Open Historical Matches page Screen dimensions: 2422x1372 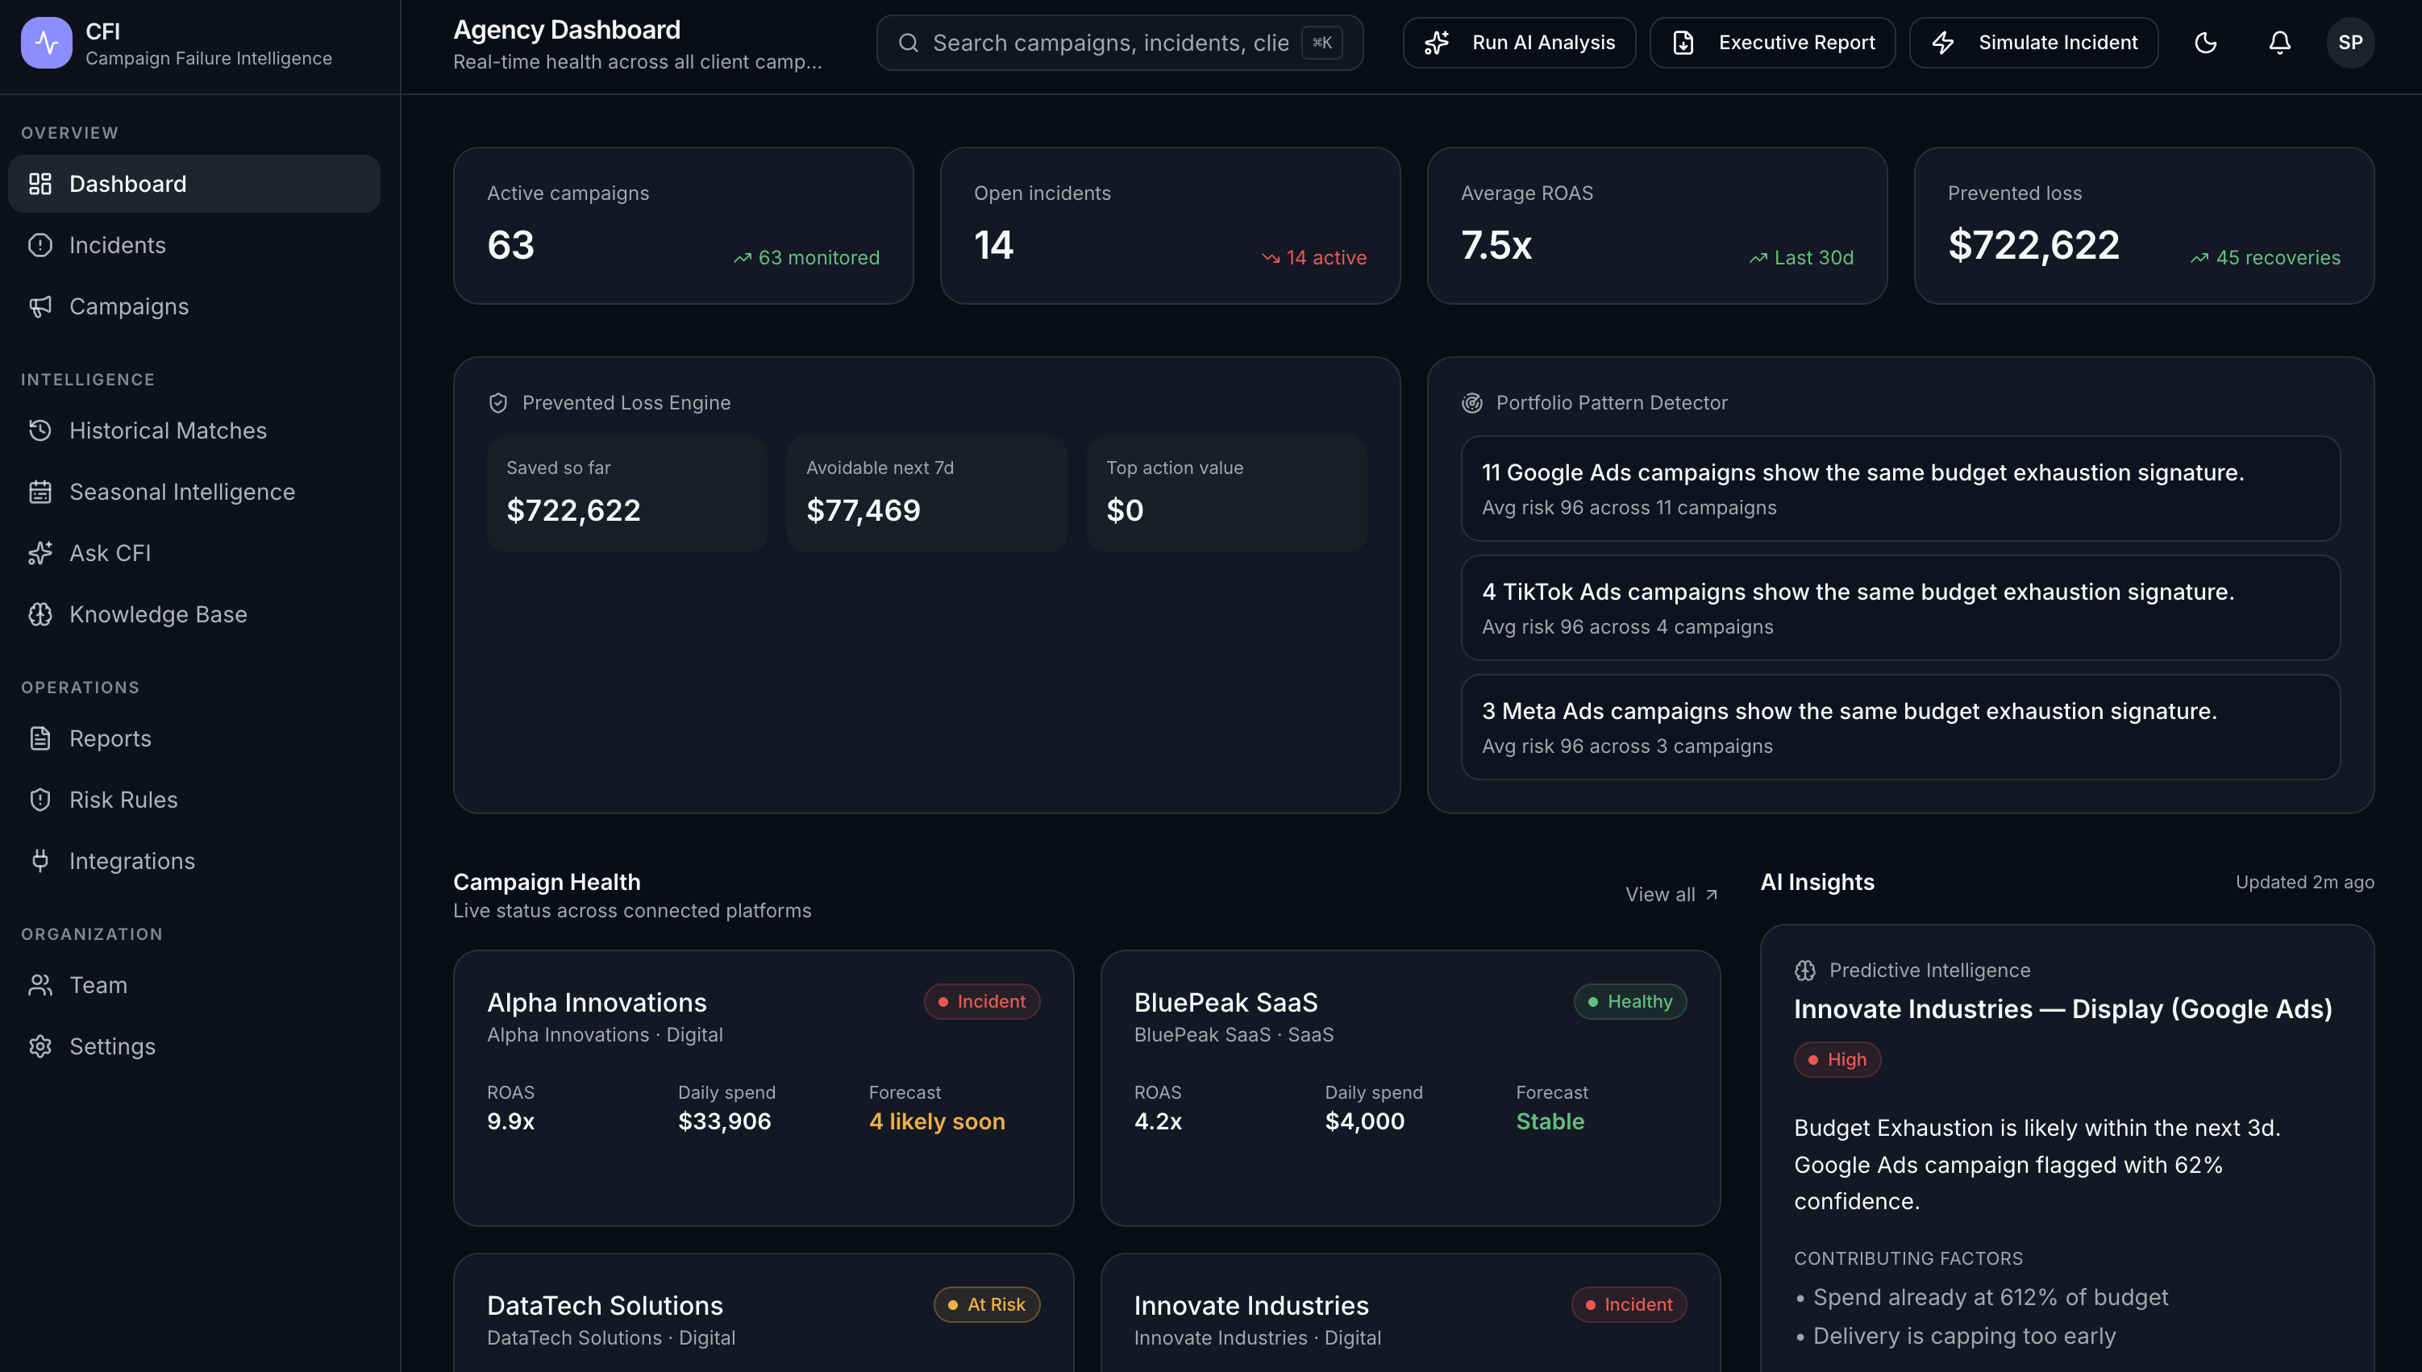coord(194,430)
